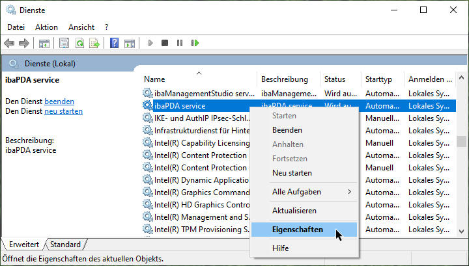Show or hide the console tree

[44, 44]
